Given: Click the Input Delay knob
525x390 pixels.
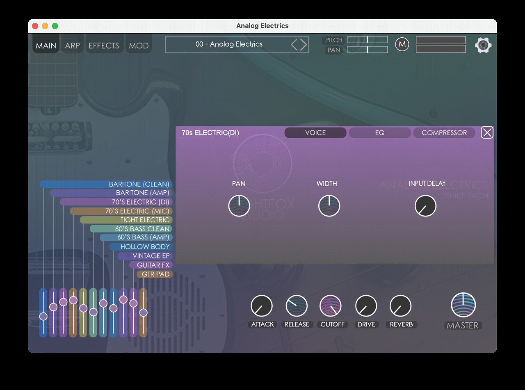Looking at the screenshot, I should click(x=425, y=205).
